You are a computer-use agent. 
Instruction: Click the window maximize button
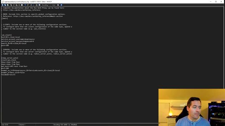(x=216, y=1)
